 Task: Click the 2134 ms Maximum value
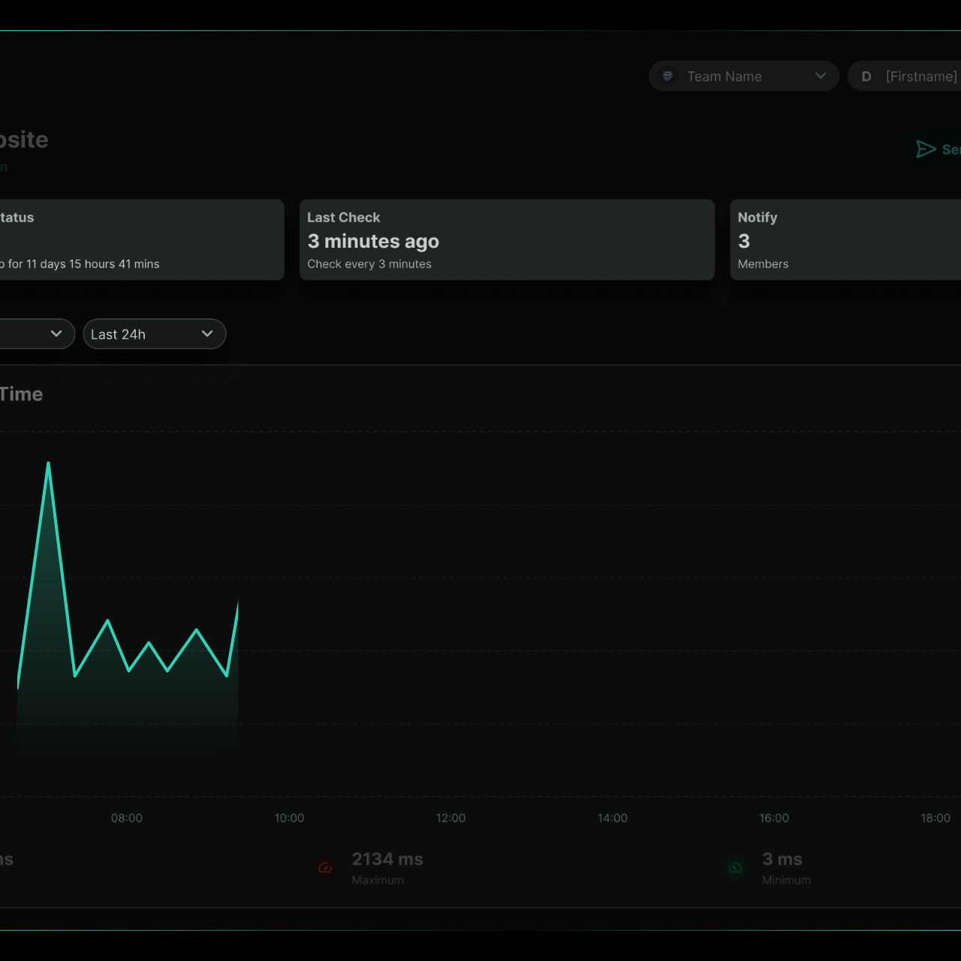(387, 859)
